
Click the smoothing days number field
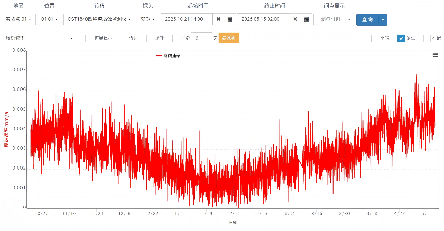202,38
